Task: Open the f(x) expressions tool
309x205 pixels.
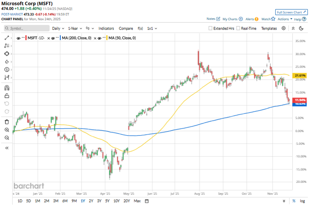Action: coord(140,28)
